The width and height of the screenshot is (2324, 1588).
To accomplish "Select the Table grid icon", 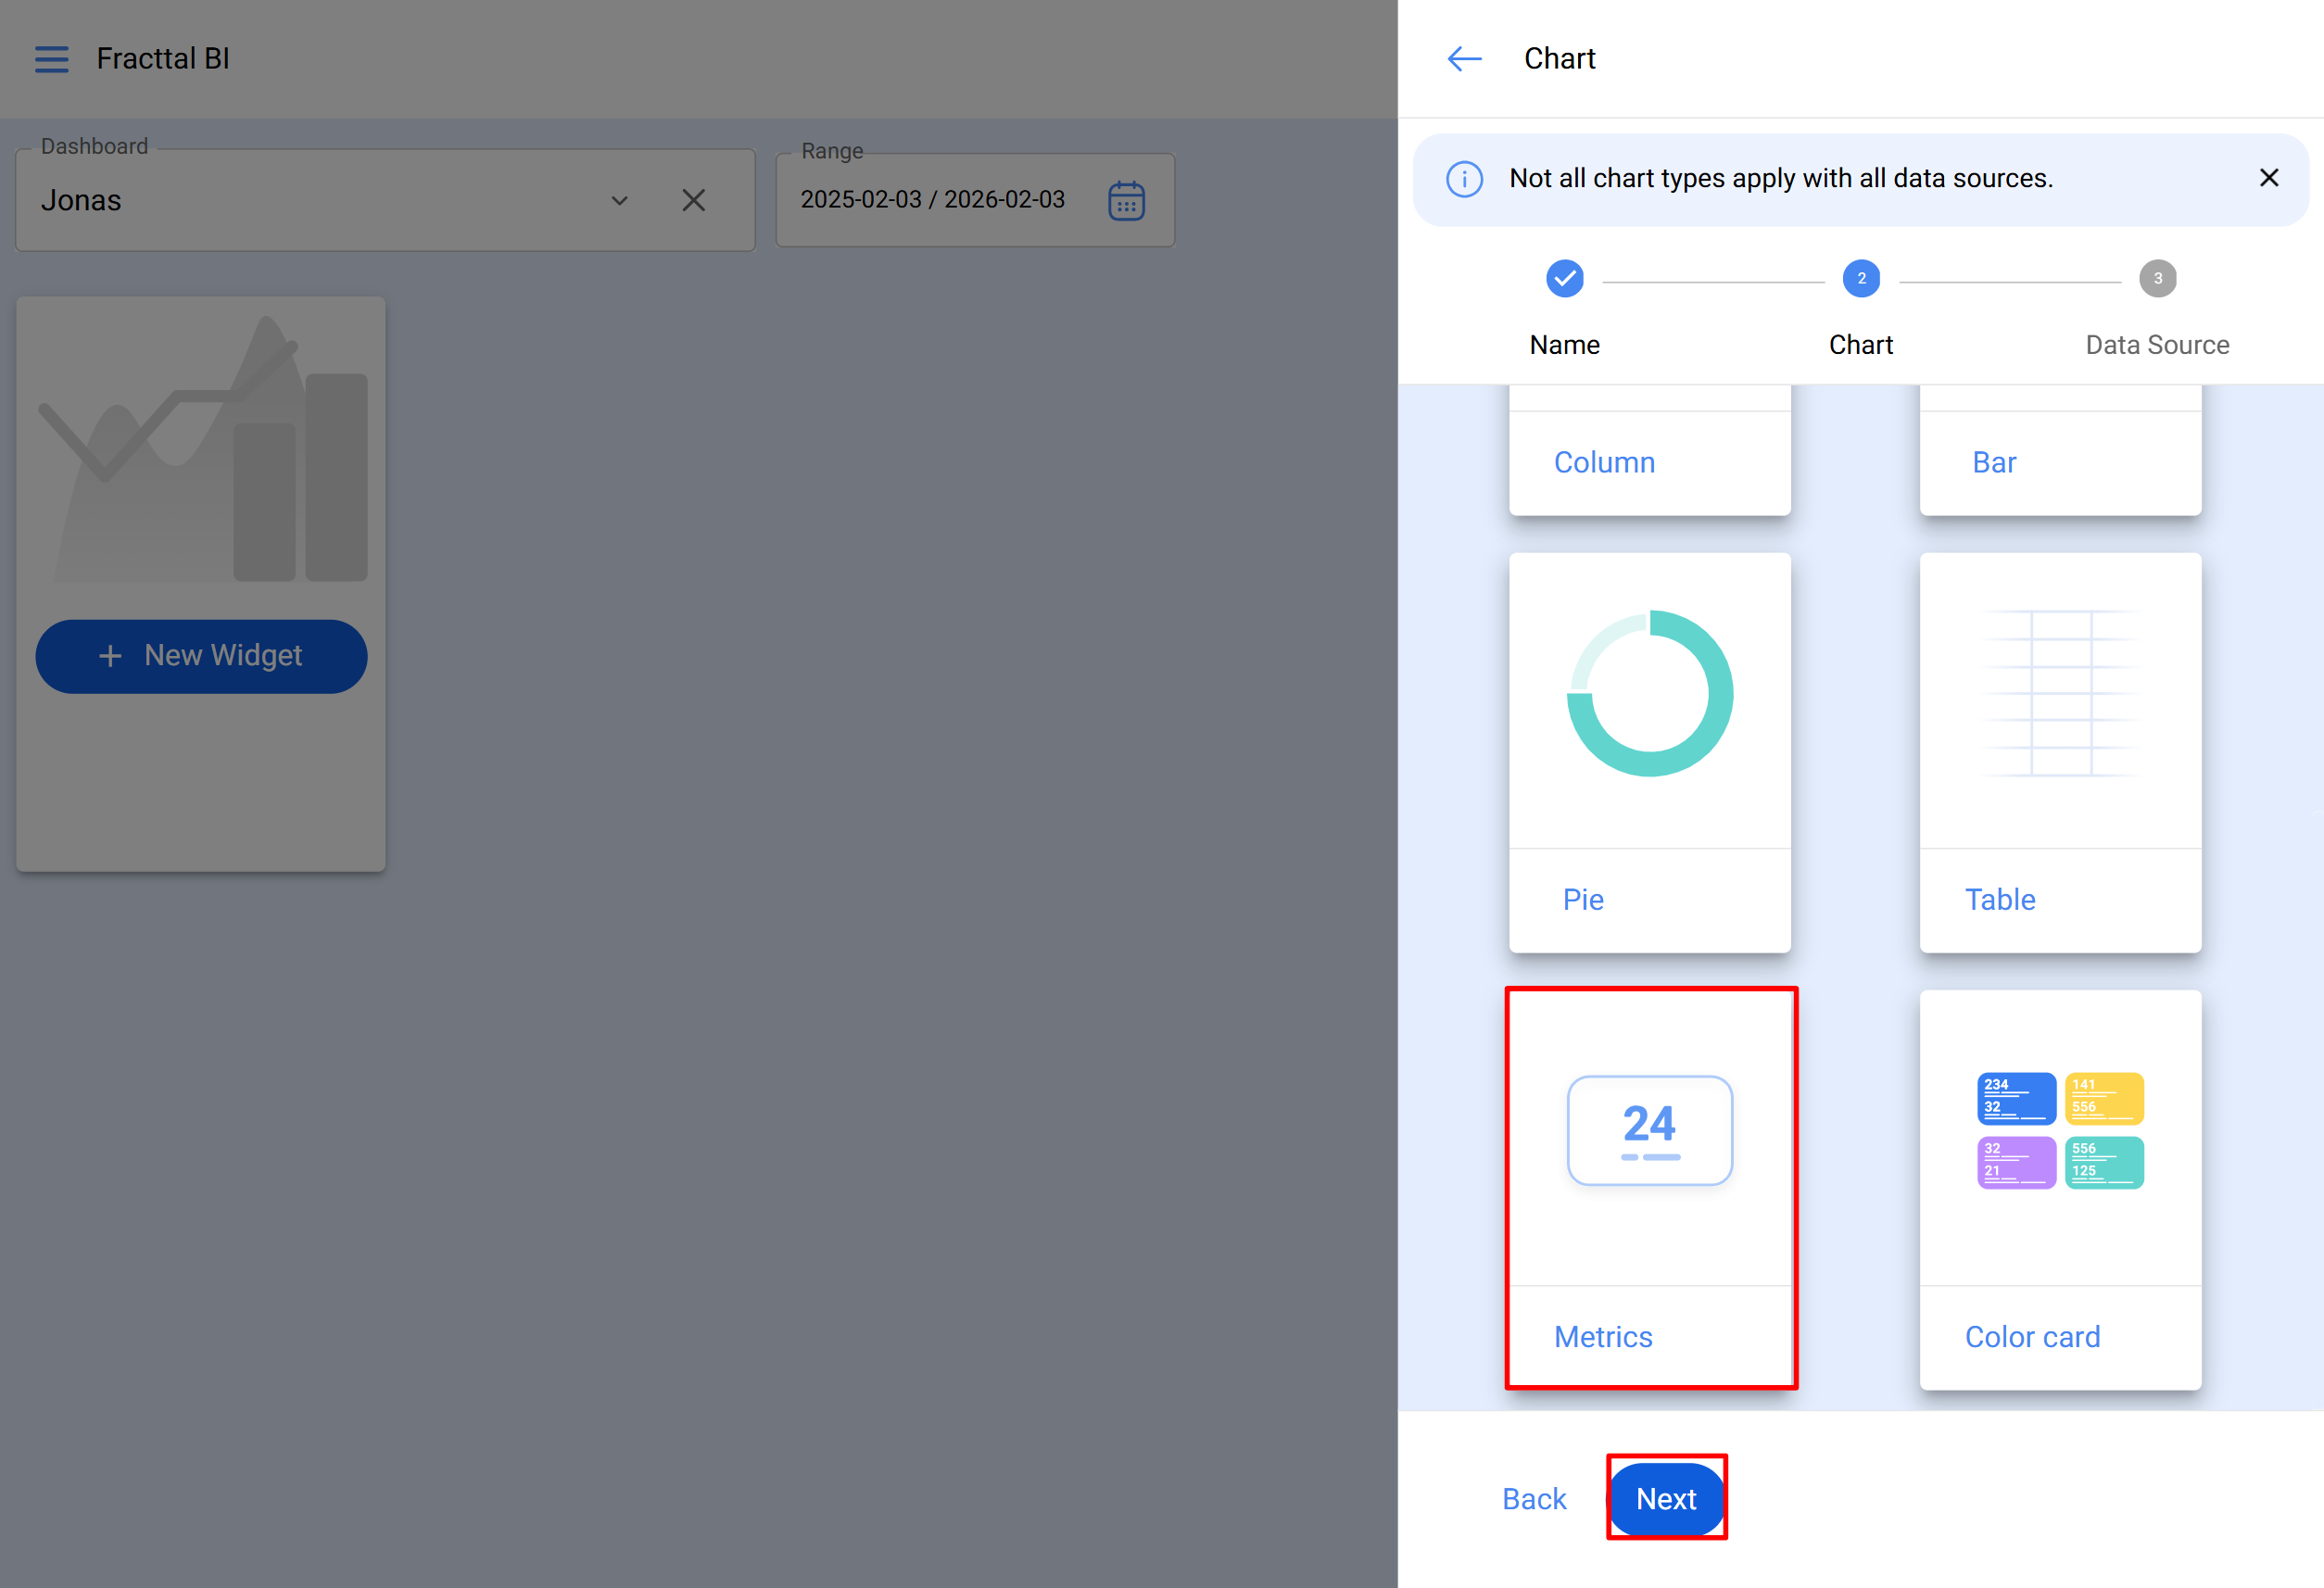I will (2060, 694).
